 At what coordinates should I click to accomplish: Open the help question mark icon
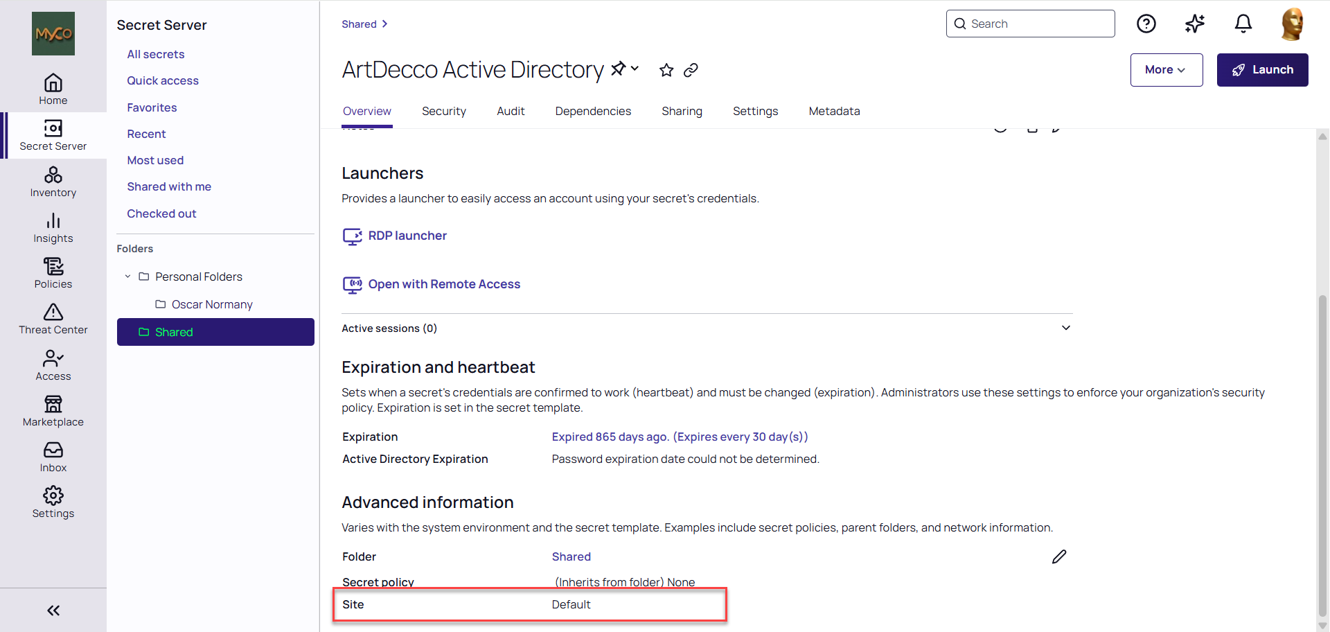pyautogui.click(x=1146, y=24)
